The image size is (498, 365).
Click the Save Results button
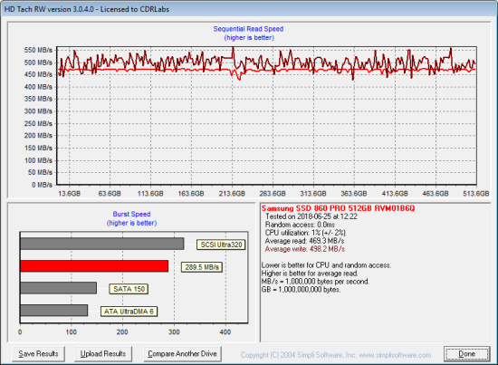click(x=38, y=354)
